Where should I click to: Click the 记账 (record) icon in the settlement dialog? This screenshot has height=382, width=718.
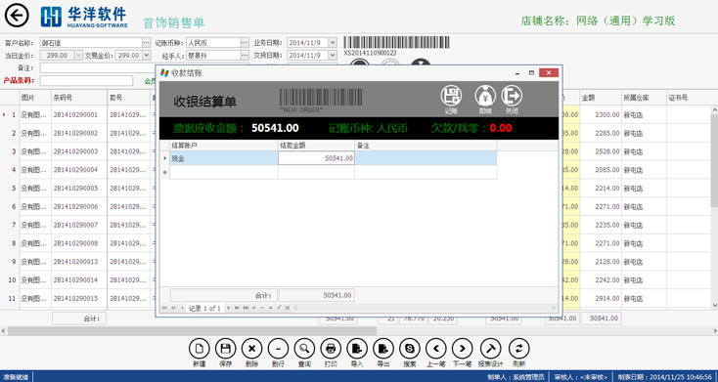(x=451, y=96)
